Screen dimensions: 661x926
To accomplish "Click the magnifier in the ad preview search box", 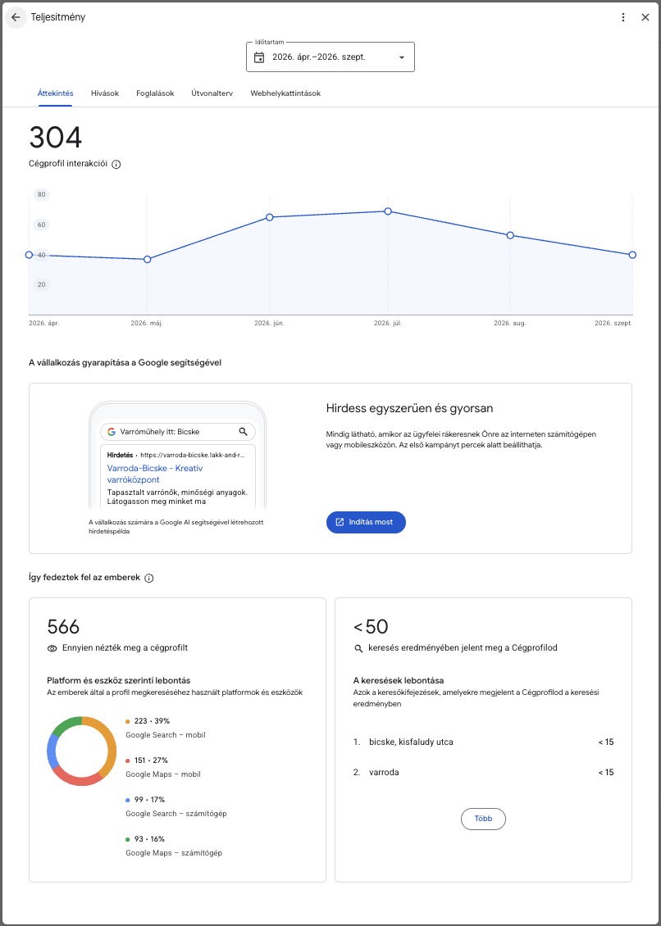I will pos(243,432).
